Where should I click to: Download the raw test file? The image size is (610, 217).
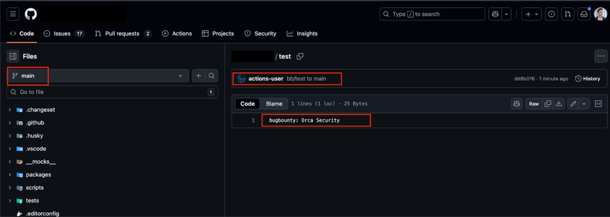click(559, 104)
